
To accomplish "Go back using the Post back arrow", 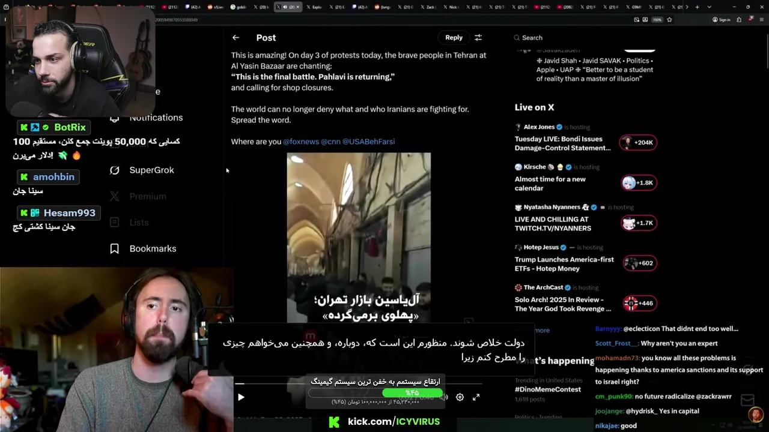I will (x=236, y=37).
